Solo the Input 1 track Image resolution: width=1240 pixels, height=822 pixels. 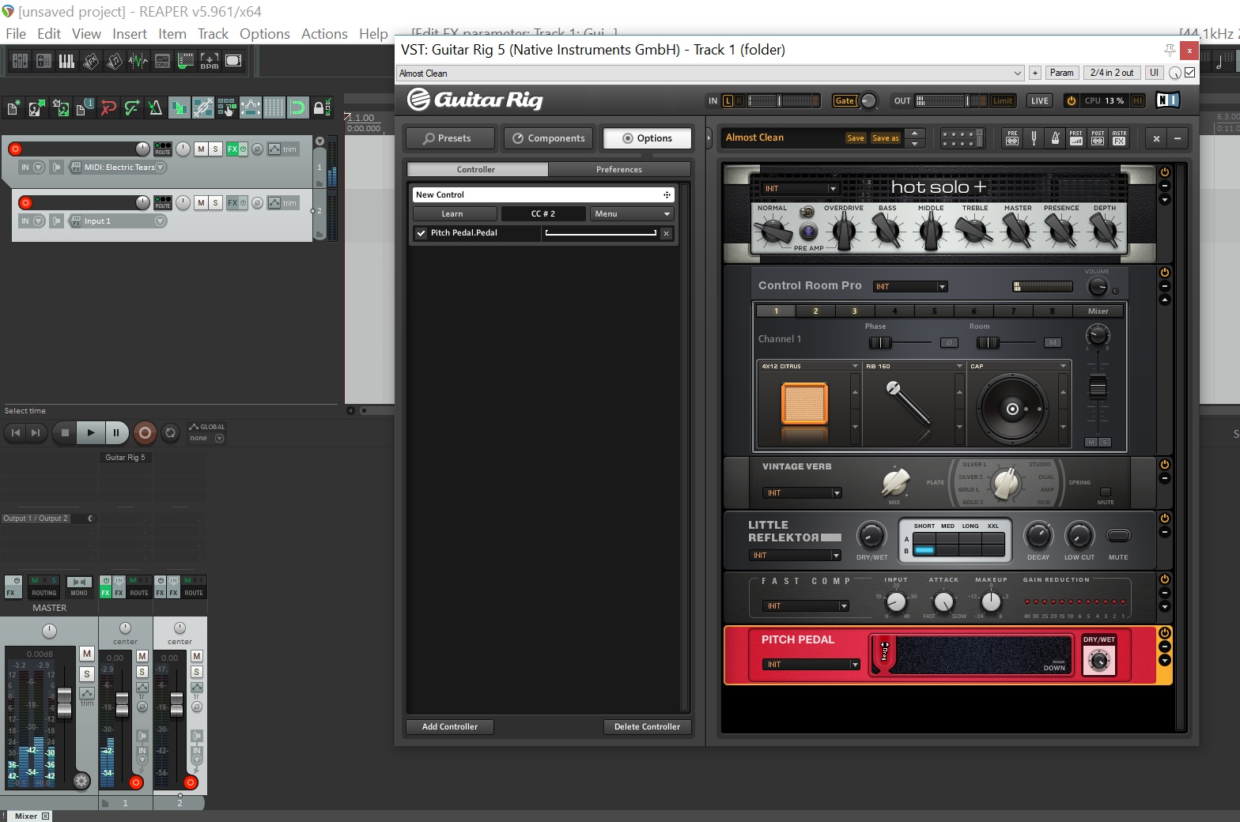pyautogui.click(x=215, y=203)
